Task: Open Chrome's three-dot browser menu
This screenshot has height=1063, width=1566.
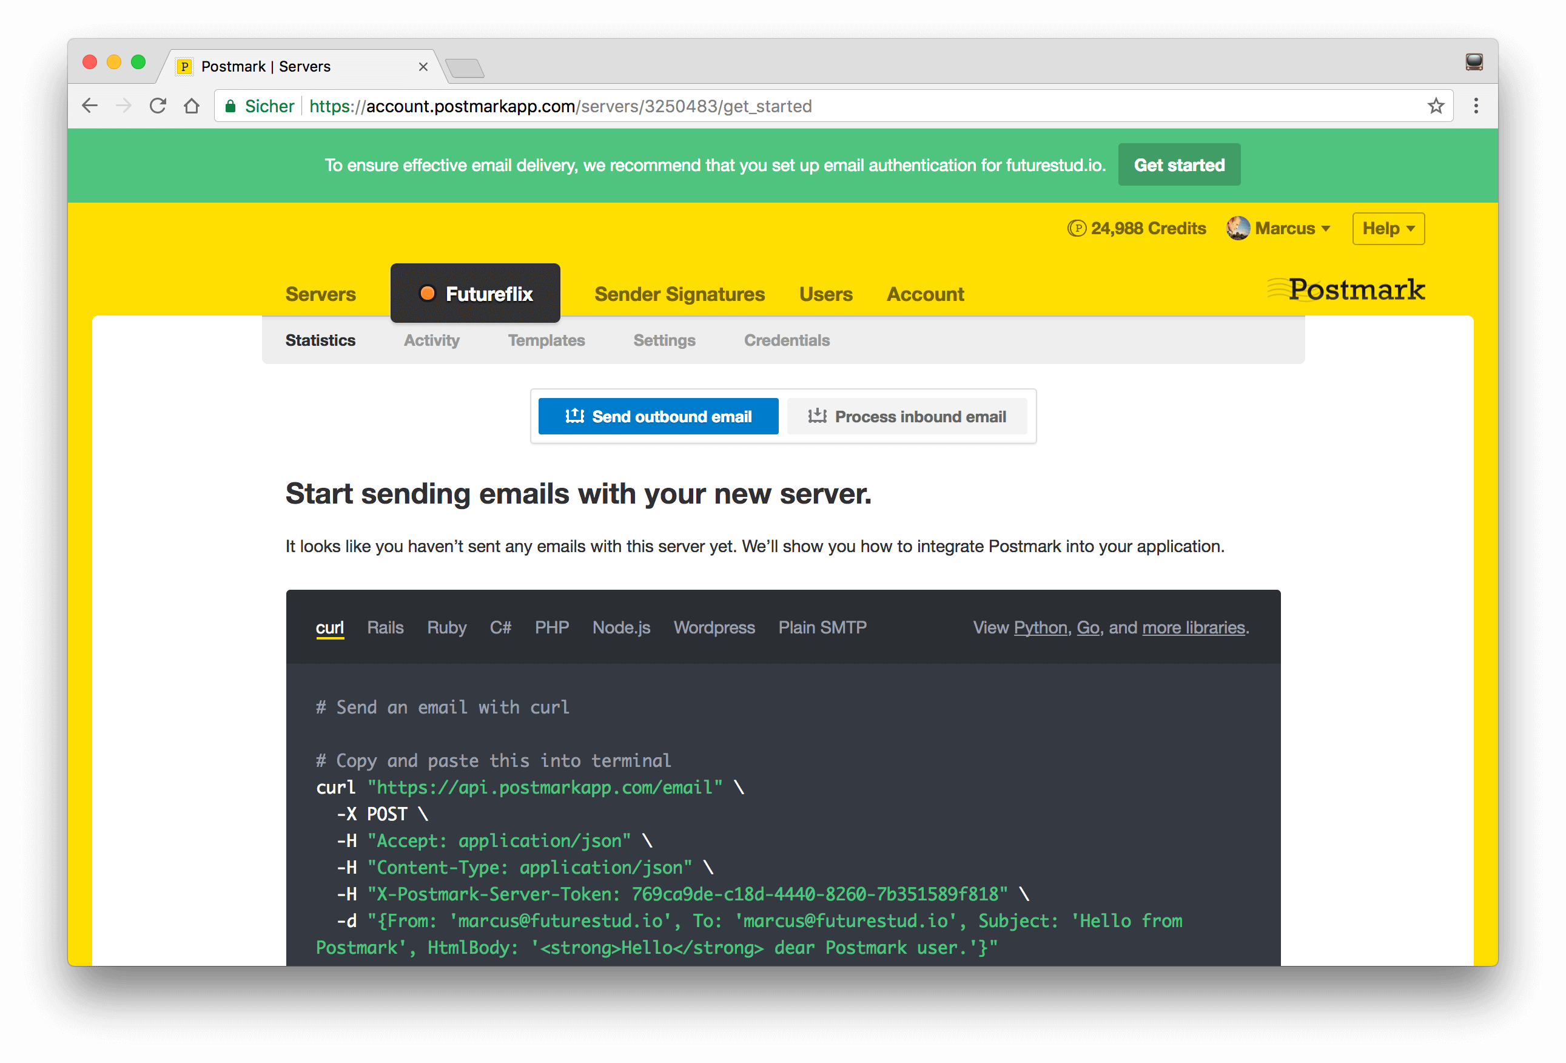Action: [x=1476, y=106]
